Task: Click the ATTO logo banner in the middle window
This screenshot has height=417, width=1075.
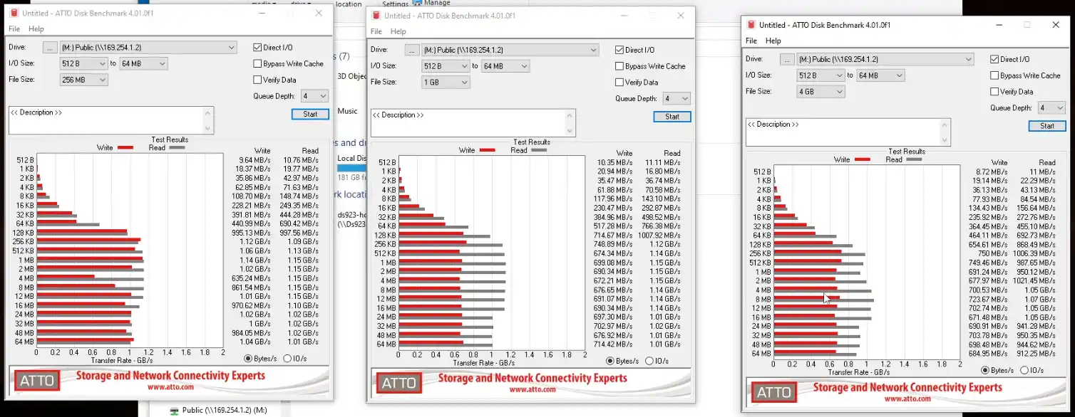Action: click(x=398, y=383)
